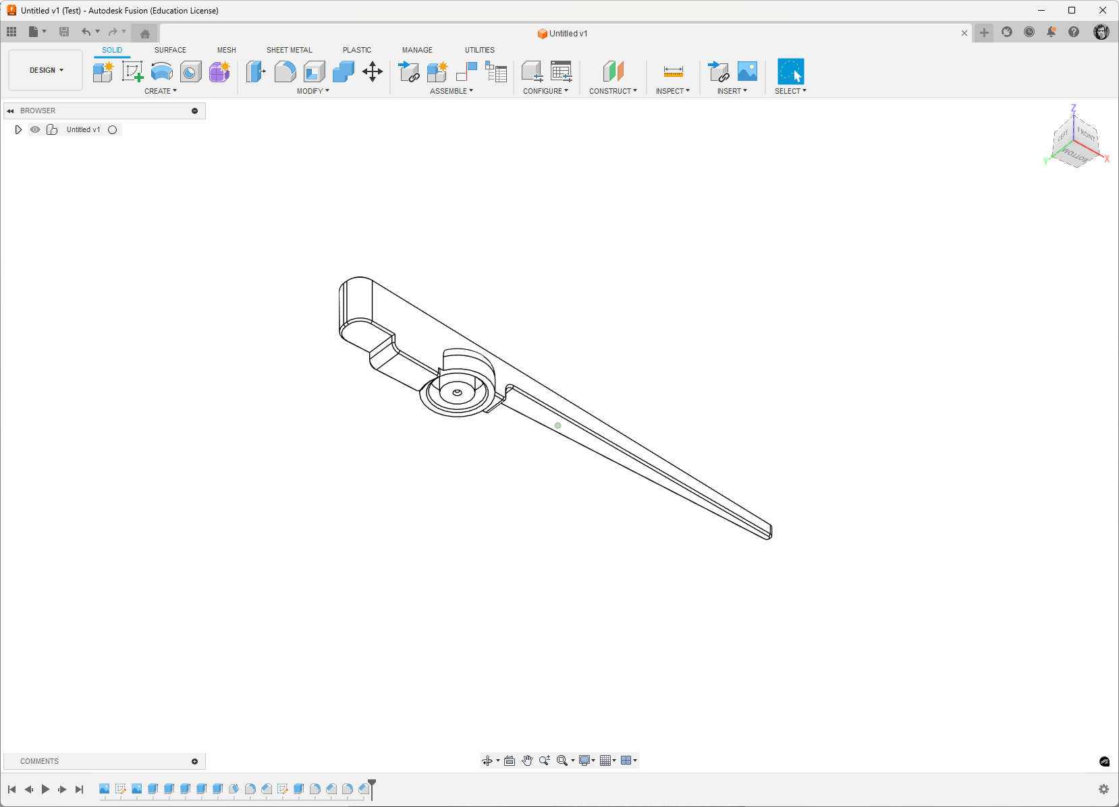This screenshot has width=1119, height=807.
Task: Collapse the Browser panel with minus button
Action: click(x=195, y=111)
